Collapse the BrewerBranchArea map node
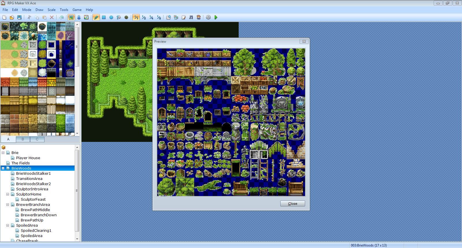 tap(8, 204)
